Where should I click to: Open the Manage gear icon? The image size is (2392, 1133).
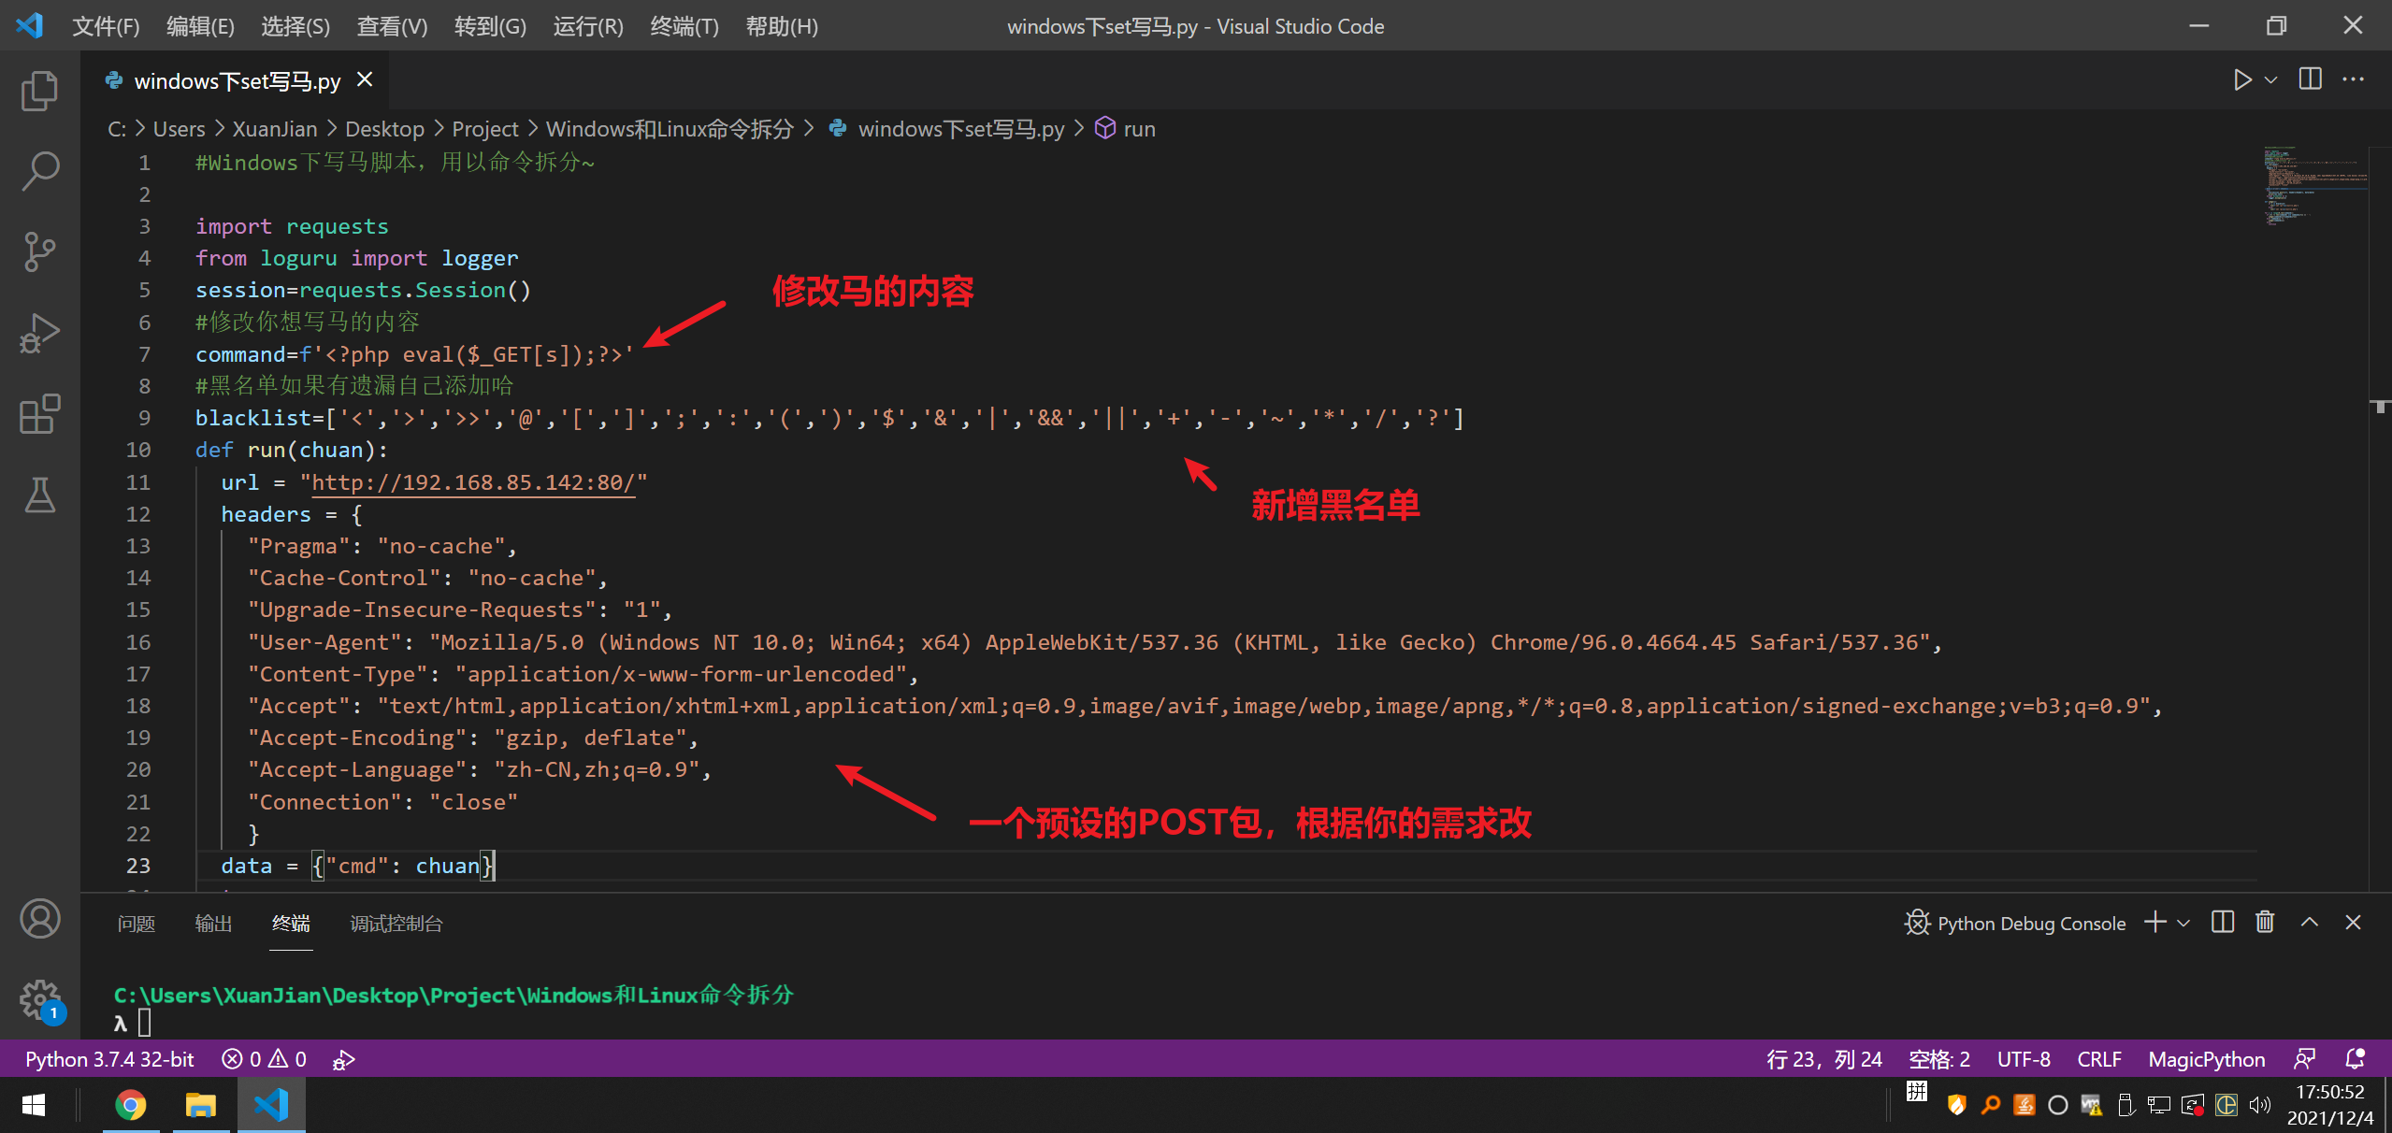pos(39,999)
